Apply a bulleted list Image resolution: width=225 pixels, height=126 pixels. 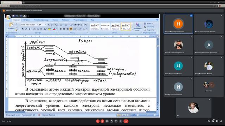(61, 25)
